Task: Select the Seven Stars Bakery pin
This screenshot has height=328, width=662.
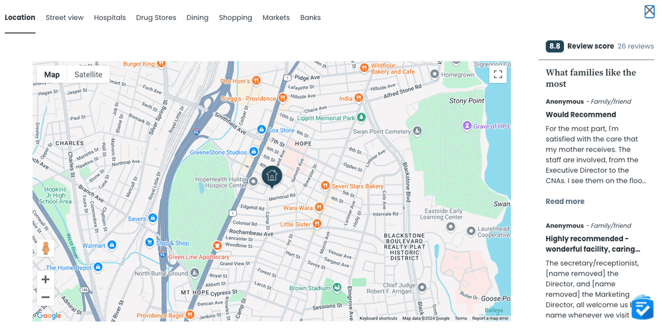Action: point(325,186)
